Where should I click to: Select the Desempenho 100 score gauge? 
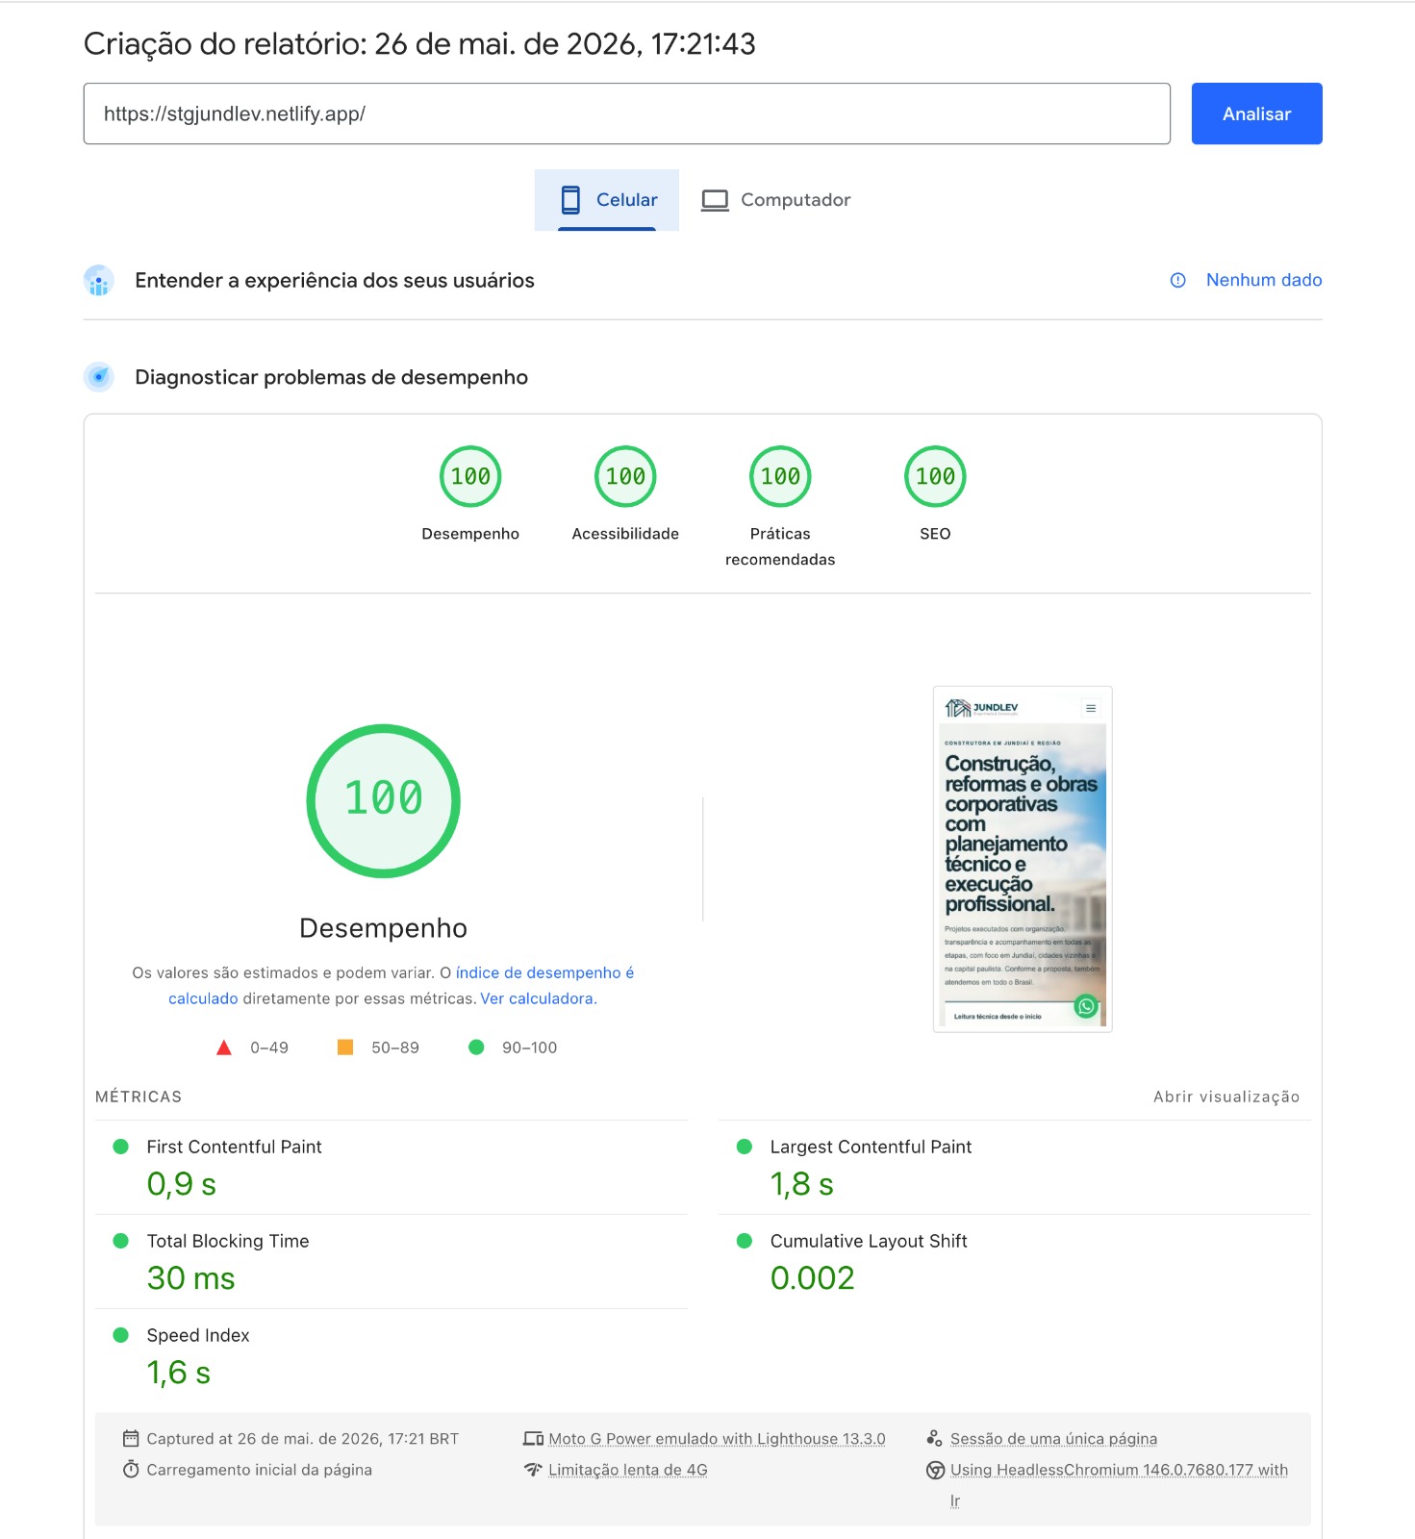tap(470, 476)
